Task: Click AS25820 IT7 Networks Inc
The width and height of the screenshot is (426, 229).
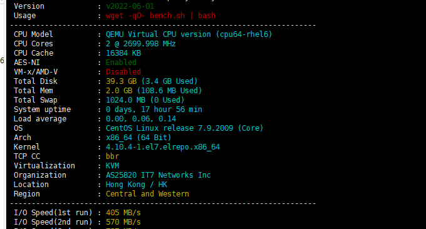Action: pos(158,175)
